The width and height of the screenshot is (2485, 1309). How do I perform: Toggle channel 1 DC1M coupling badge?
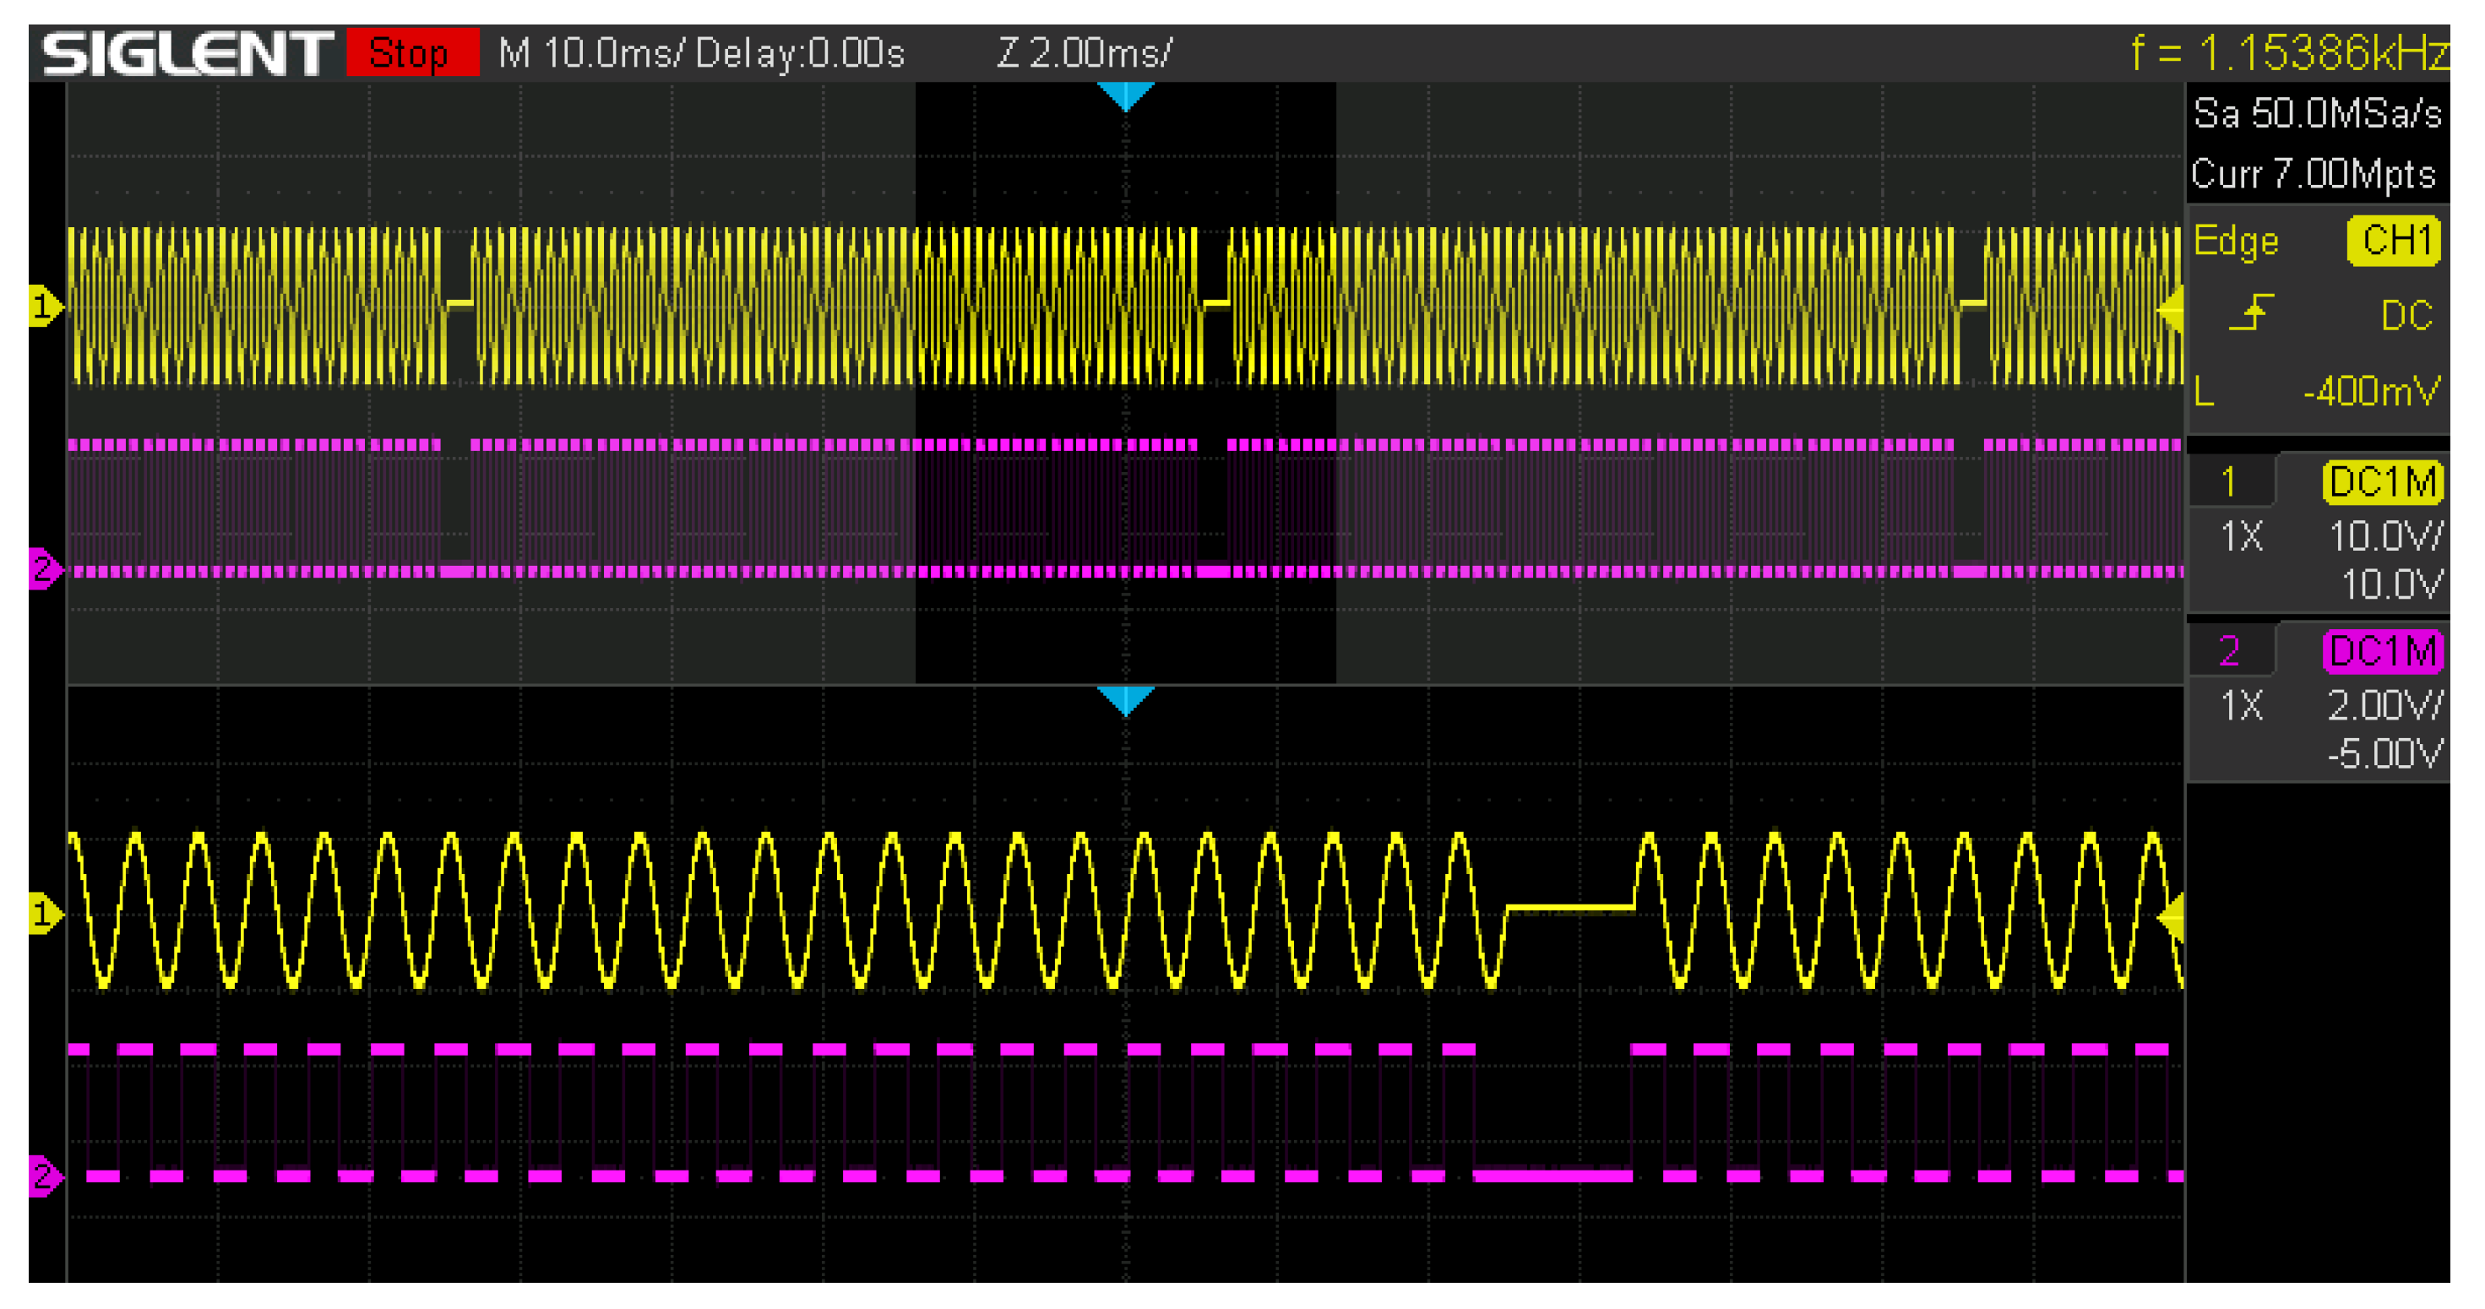pos(2382,481)
